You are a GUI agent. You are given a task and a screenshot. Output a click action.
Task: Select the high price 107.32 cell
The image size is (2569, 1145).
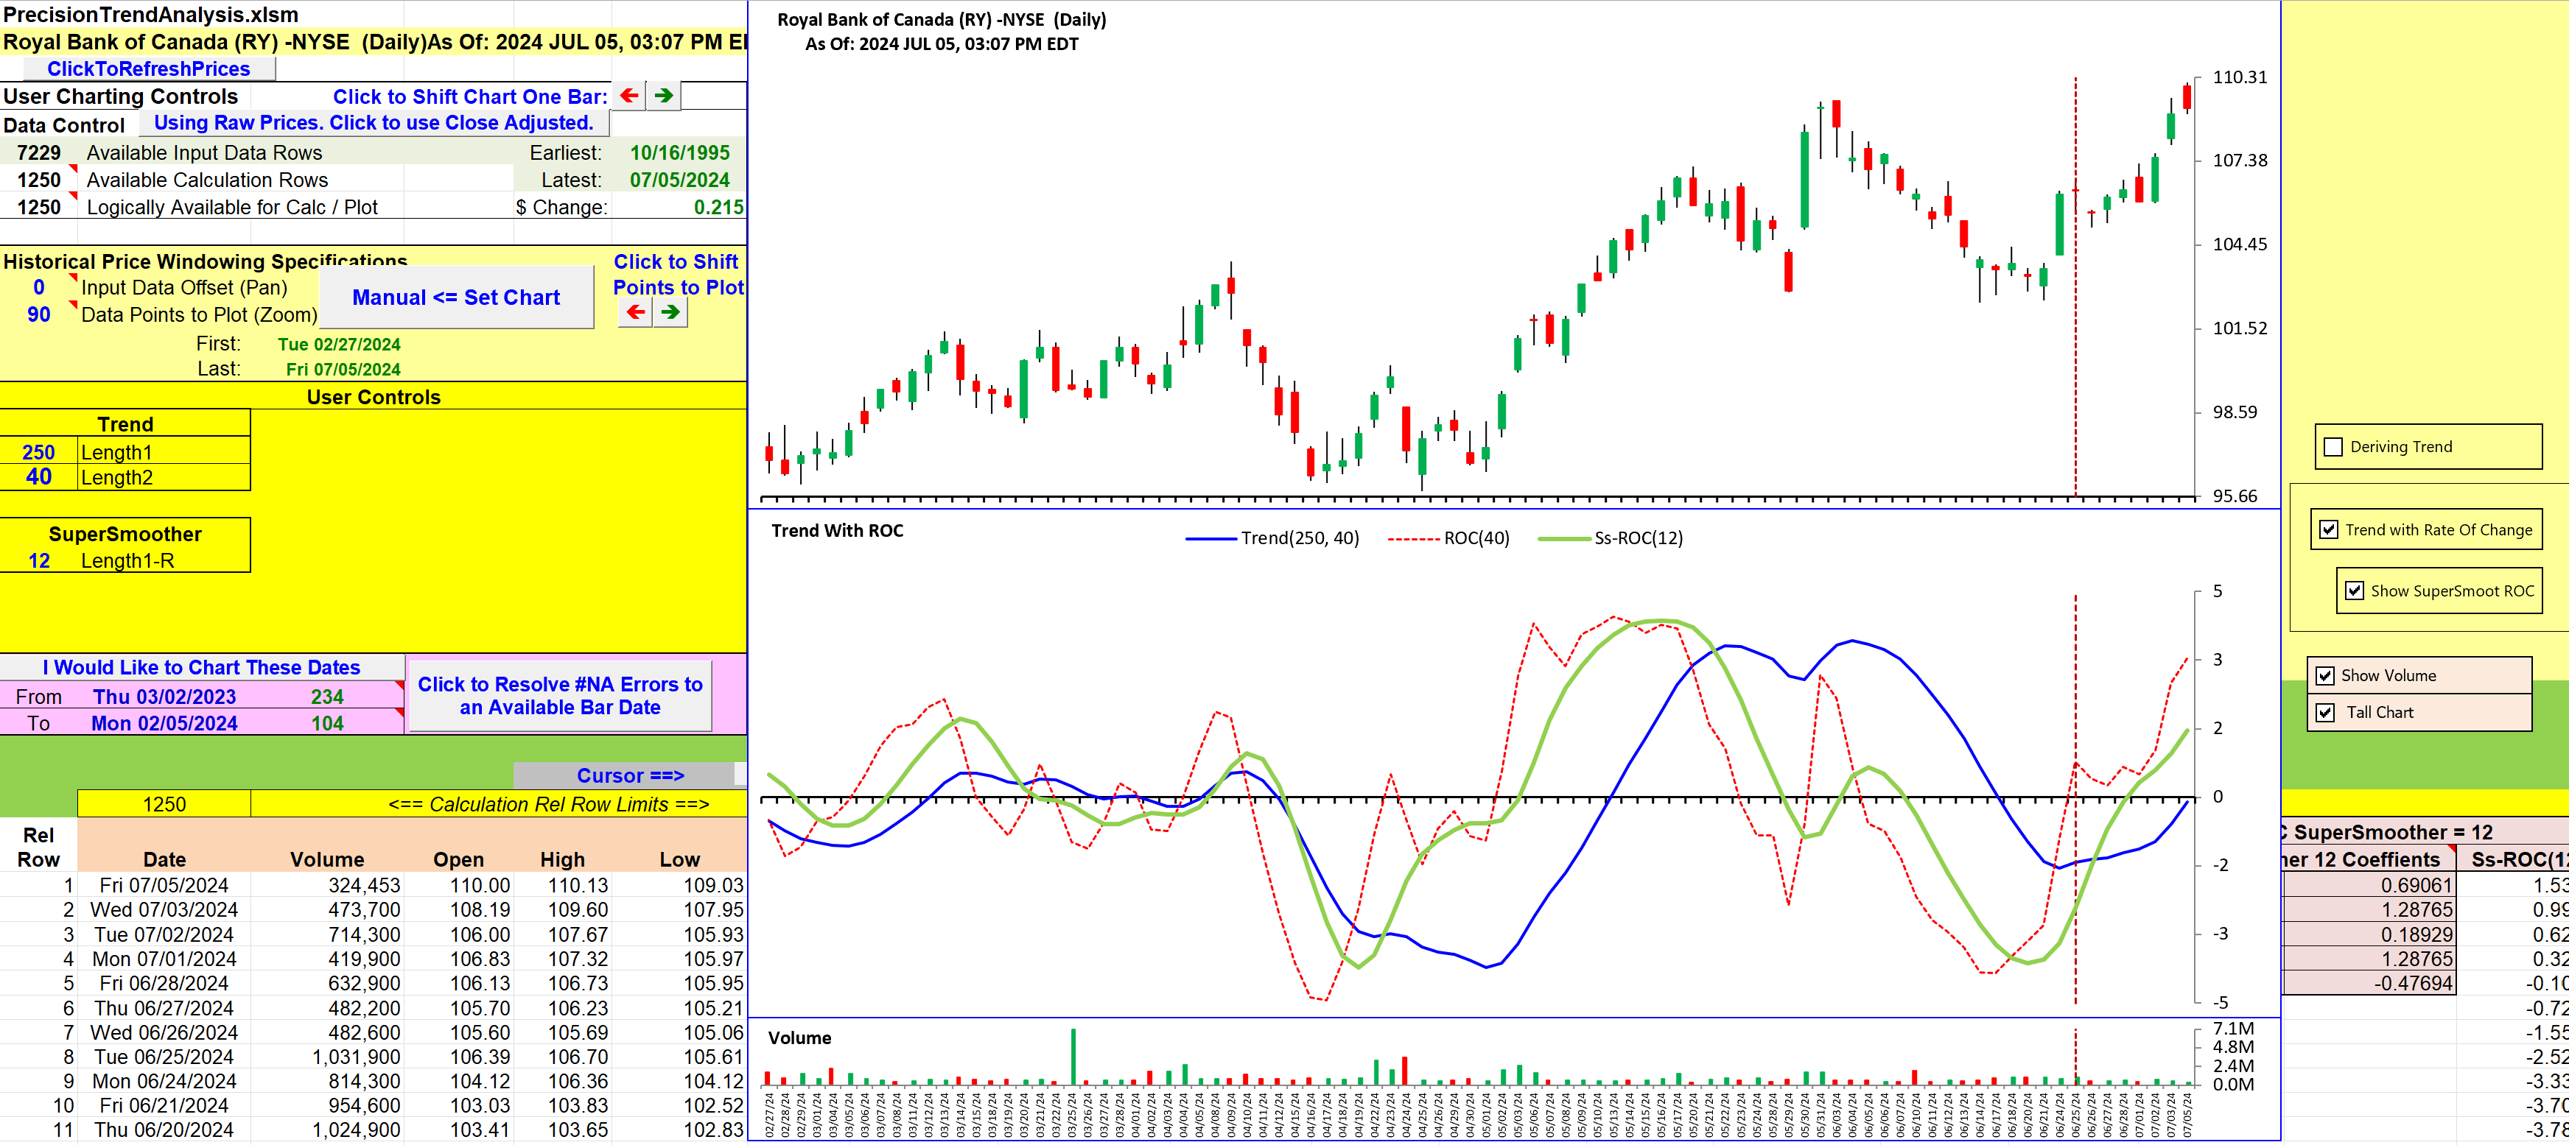coord(562,959)
